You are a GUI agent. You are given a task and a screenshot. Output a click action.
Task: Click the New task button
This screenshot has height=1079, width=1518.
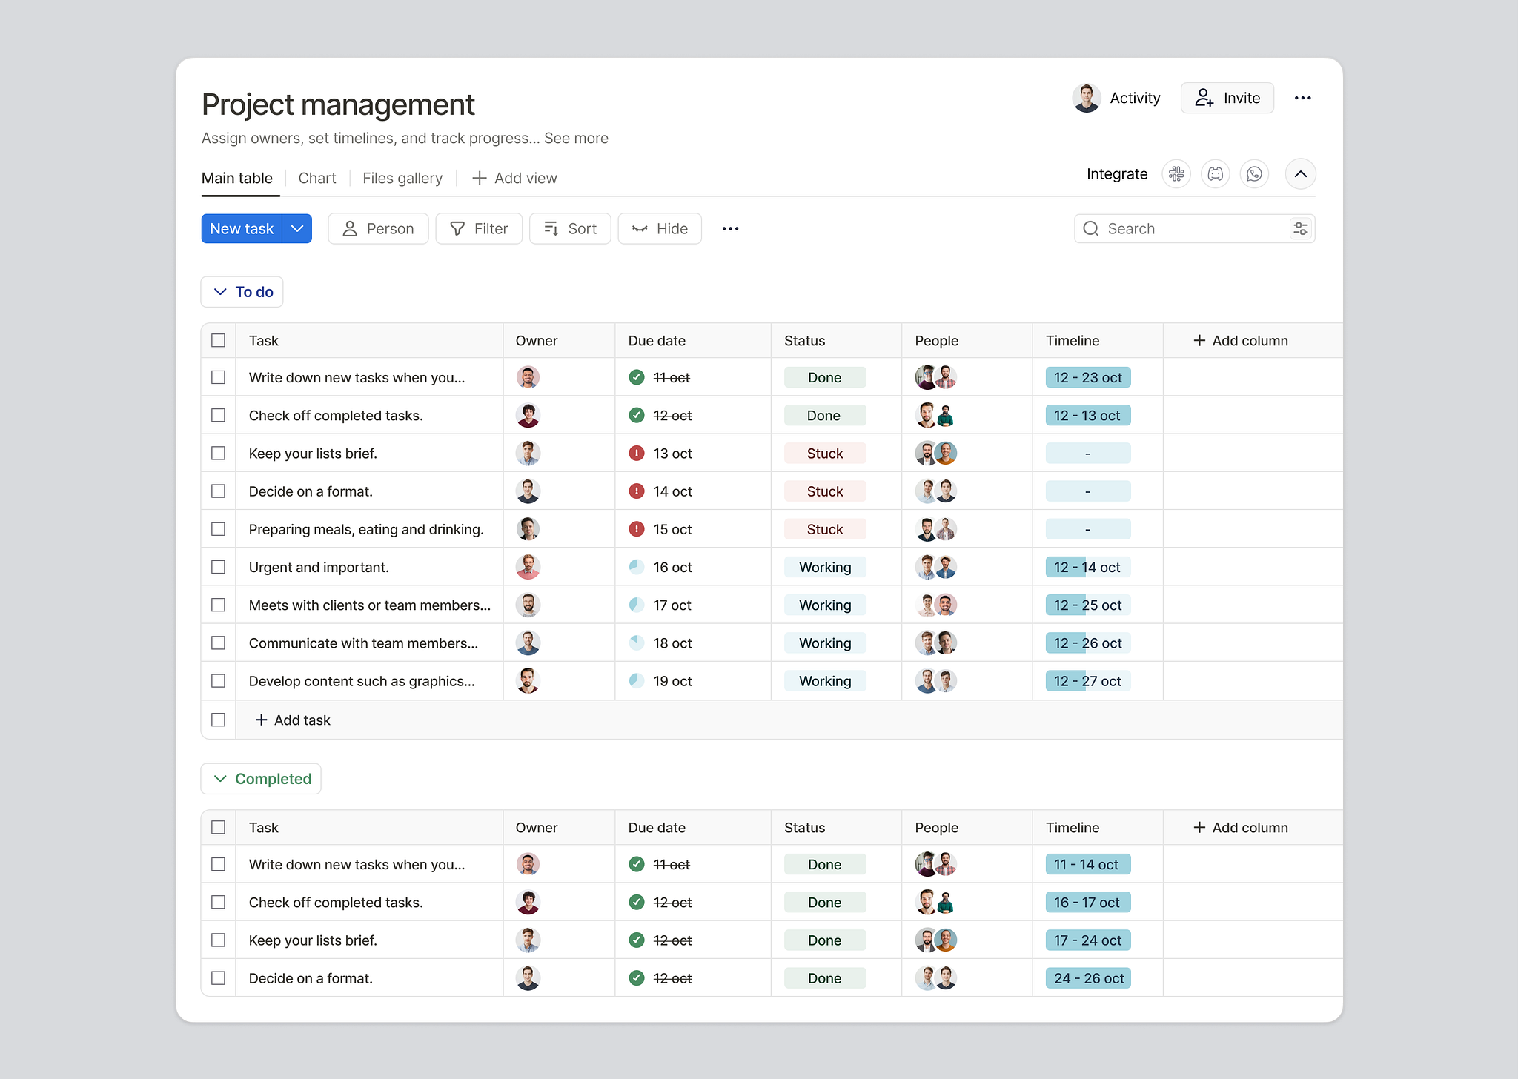242,228
